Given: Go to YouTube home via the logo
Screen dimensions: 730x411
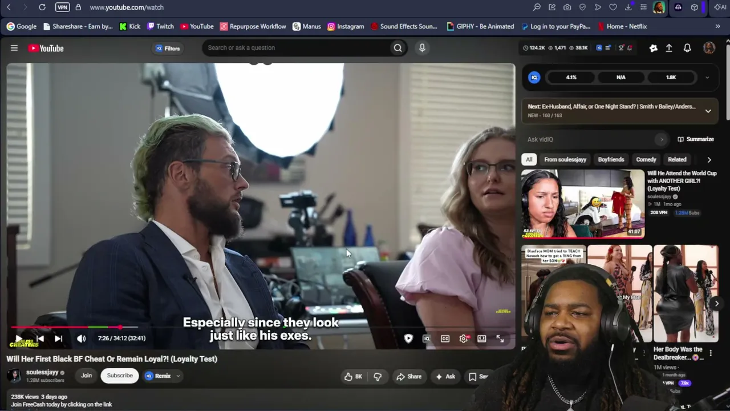Looking at the screenshot, I should point(46,48).
